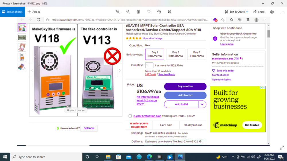This screenshot has width=287, height=161.
Task: Click Save this seller heart
Action: pos(214,71)
